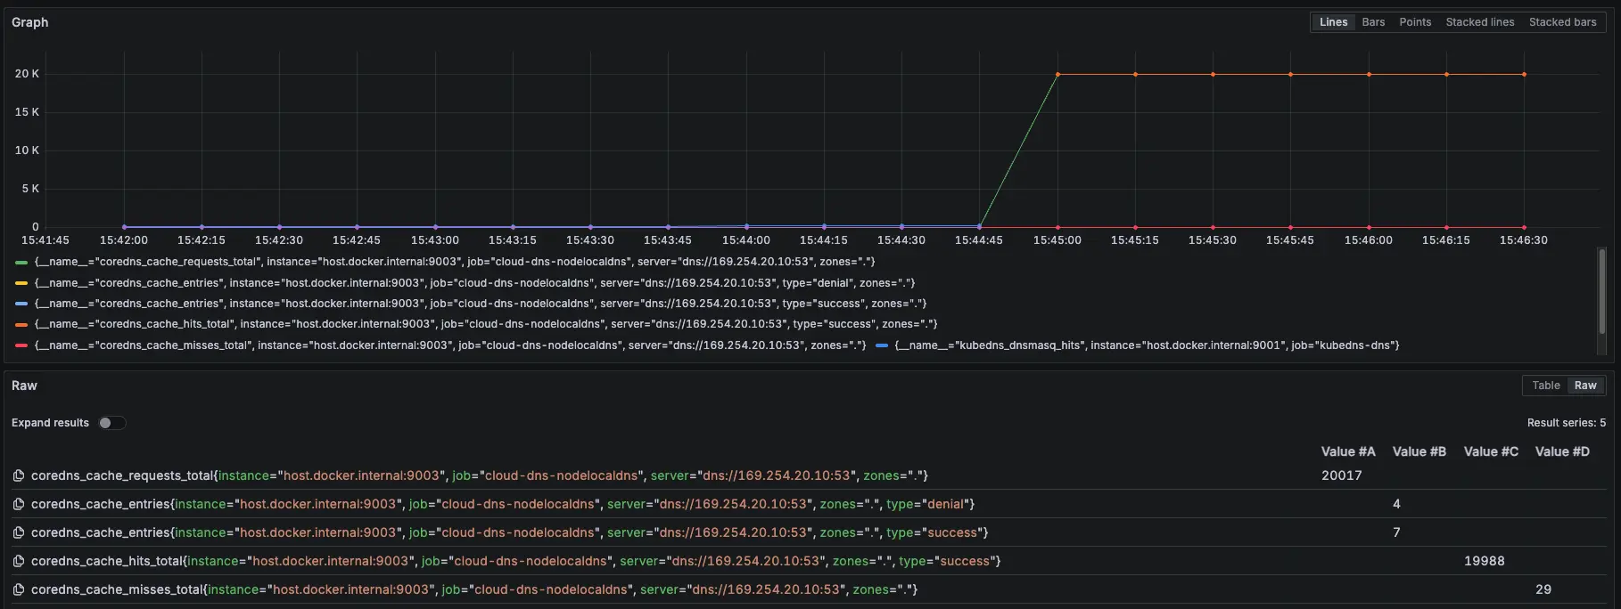Toggle the Expand results switch
Image resolution: width=1621 pixels, height=609 pixels.
tap(111, 423)
